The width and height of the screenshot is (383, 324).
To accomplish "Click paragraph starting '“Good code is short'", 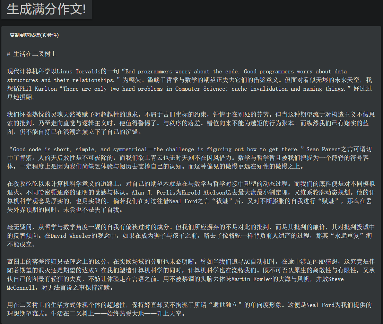I will point(190,158).
